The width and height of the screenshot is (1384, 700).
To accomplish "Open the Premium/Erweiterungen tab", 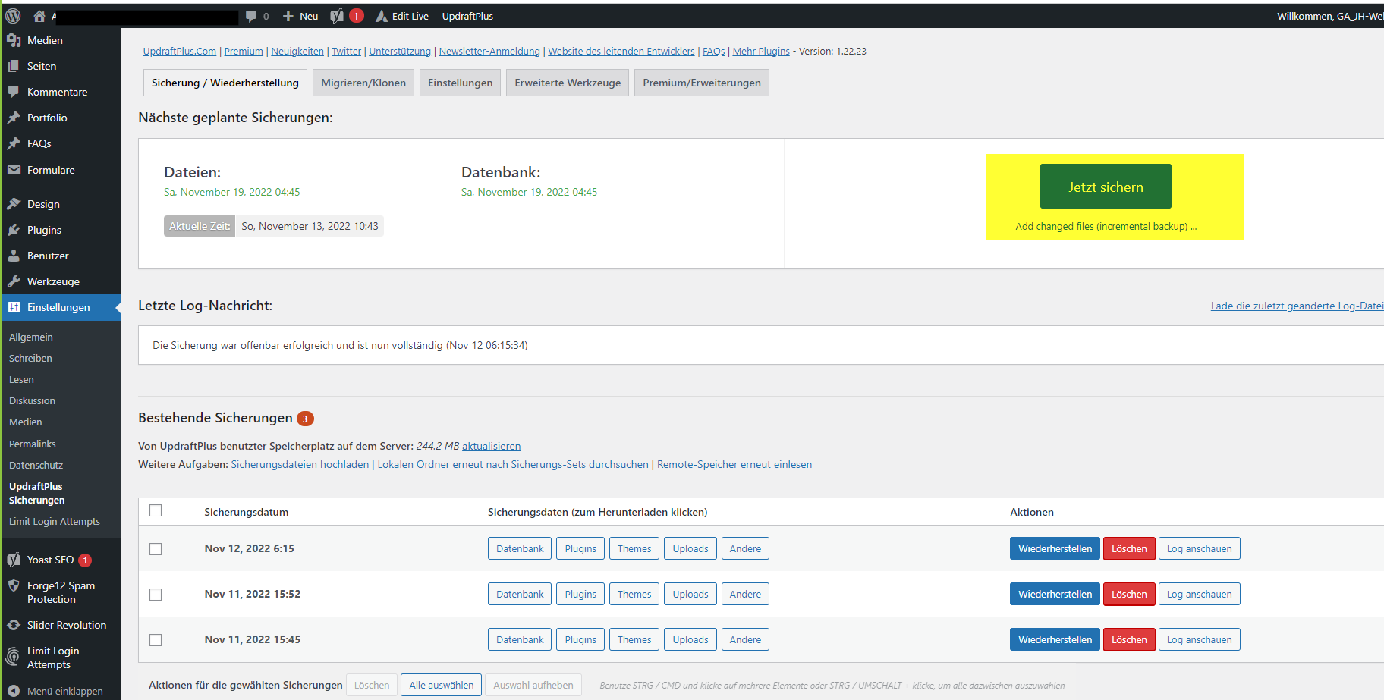I will 702,83.
